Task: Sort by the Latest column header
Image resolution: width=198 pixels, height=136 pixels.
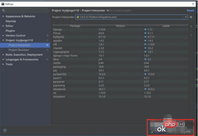Action: coord(166,26)
